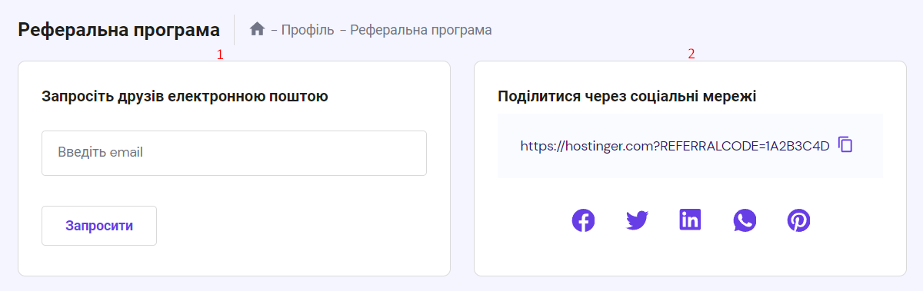
Task: Click the Запросіть друзів електронною поштою heading
Action: coord(185,97)
